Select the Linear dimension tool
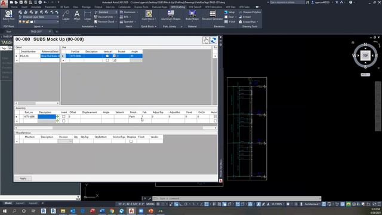Image resolution: width=382 pixels, height=215 pixels. pyautogui.click(x=88, y=15)
